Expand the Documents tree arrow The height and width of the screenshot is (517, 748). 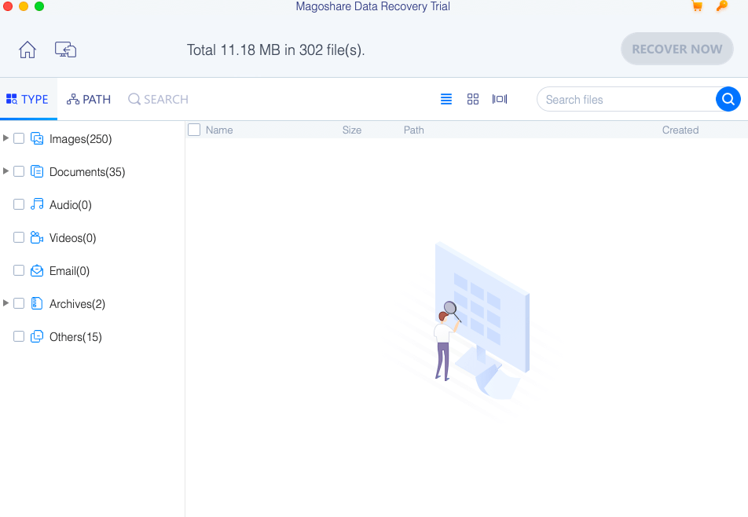point(5,170)
